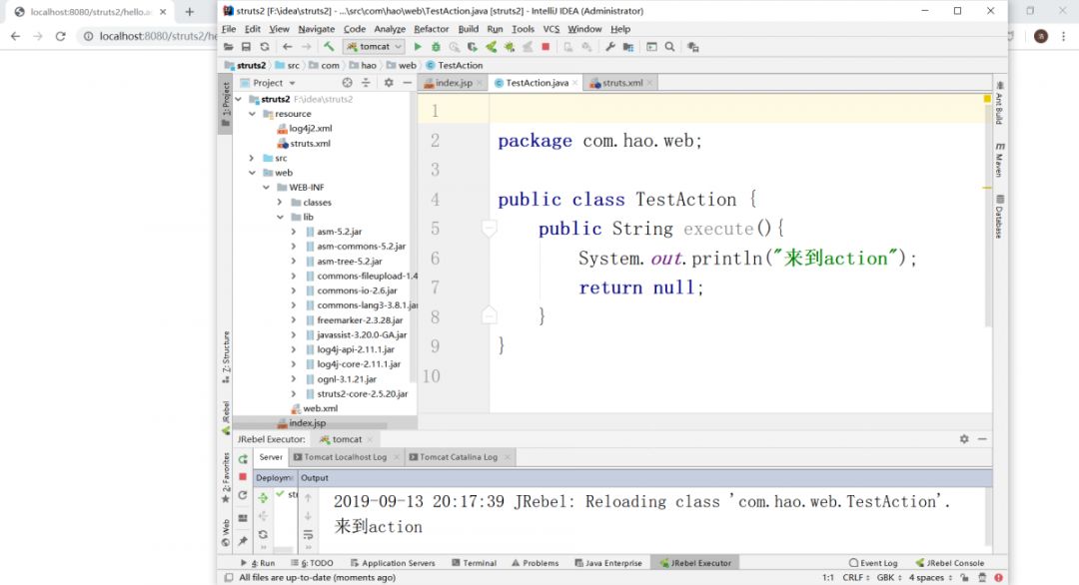1079x585 pixels.
Task: Click the web breadcrumb in navigation bar
Action: (402, 65)
